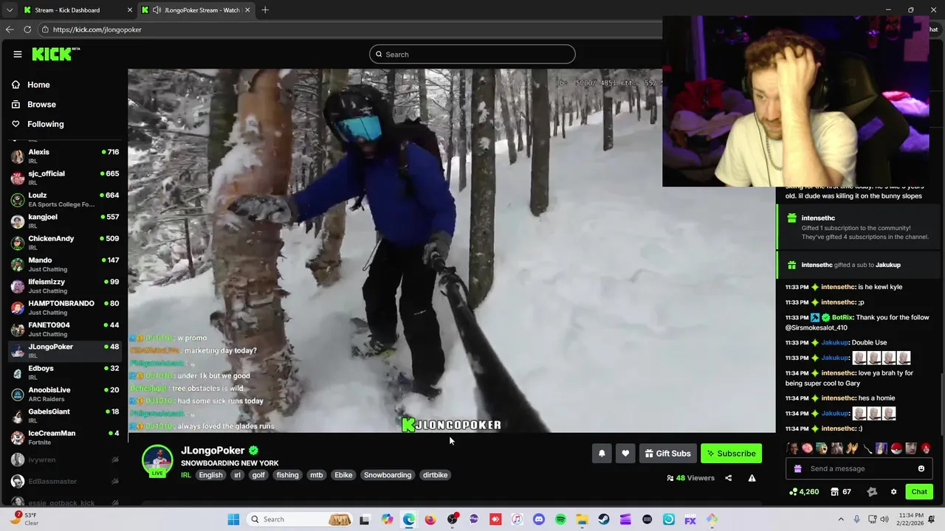
Task: Click the IRL category link
Action: pos(186,475)
